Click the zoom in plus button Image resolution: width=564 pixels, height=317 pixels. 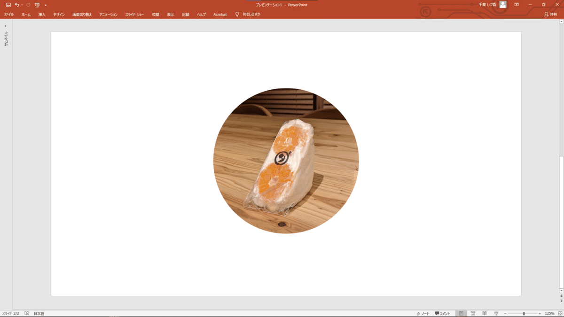click(540, 313)
